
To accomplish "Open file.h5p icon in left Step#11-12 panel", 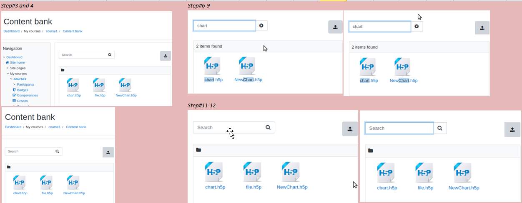I will click(252, 172).
